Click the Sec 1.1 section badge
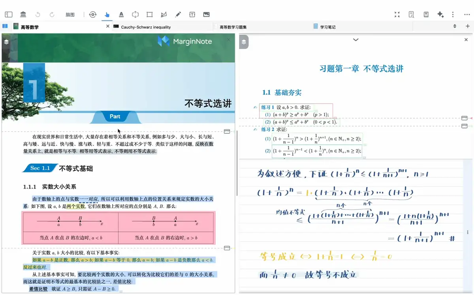Image resolution: width=474 pixels, height=295 pixels. pyautogui.click(x=39, y=168)
